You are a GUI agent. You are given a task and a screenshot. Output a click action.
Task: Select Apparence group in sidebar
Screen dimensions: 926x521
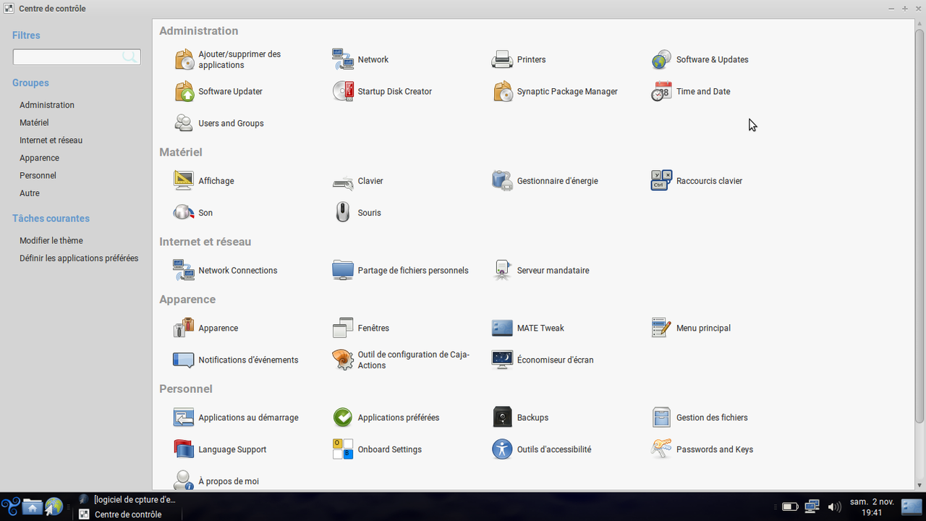[x=39, y=158]
